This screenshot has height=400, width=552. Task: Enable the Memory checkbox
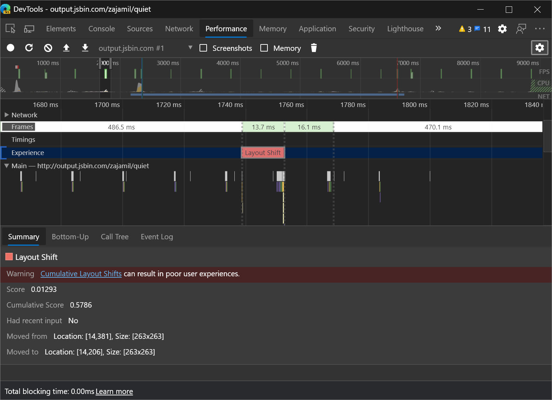click(264, 48)
